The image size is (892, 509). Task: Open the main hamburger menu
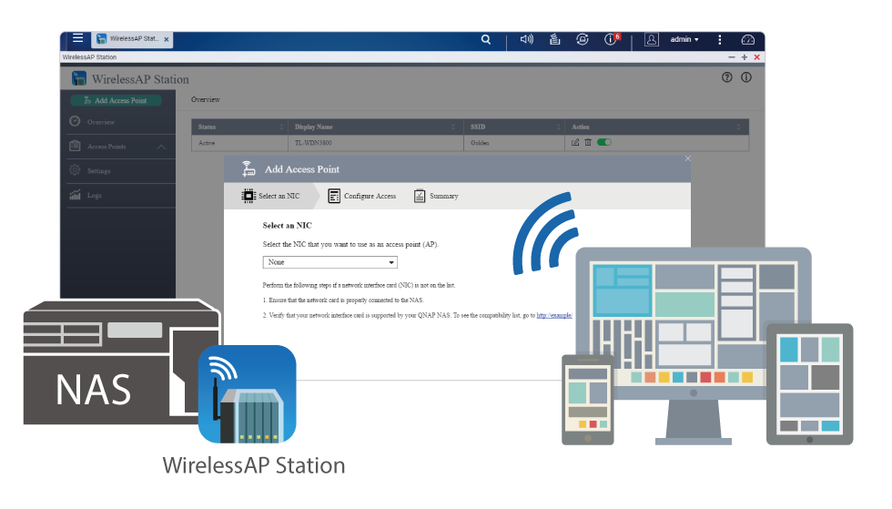coord(77,39)
